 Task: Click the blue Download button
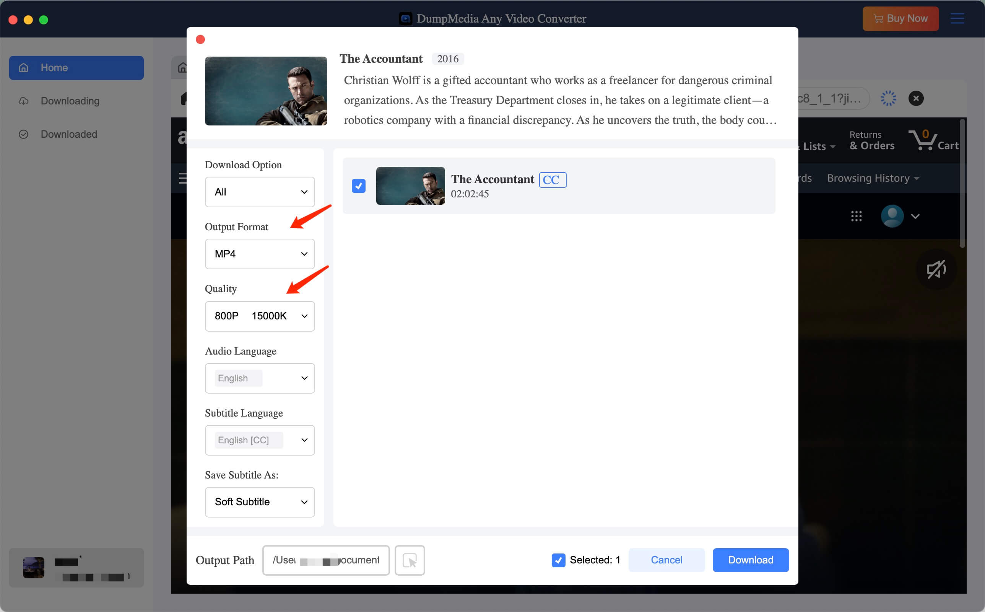(x=750, y=560)
